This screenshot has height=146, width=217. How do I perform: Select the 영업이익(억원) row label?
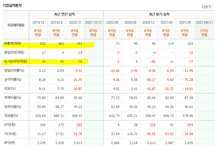click(14, 52)
